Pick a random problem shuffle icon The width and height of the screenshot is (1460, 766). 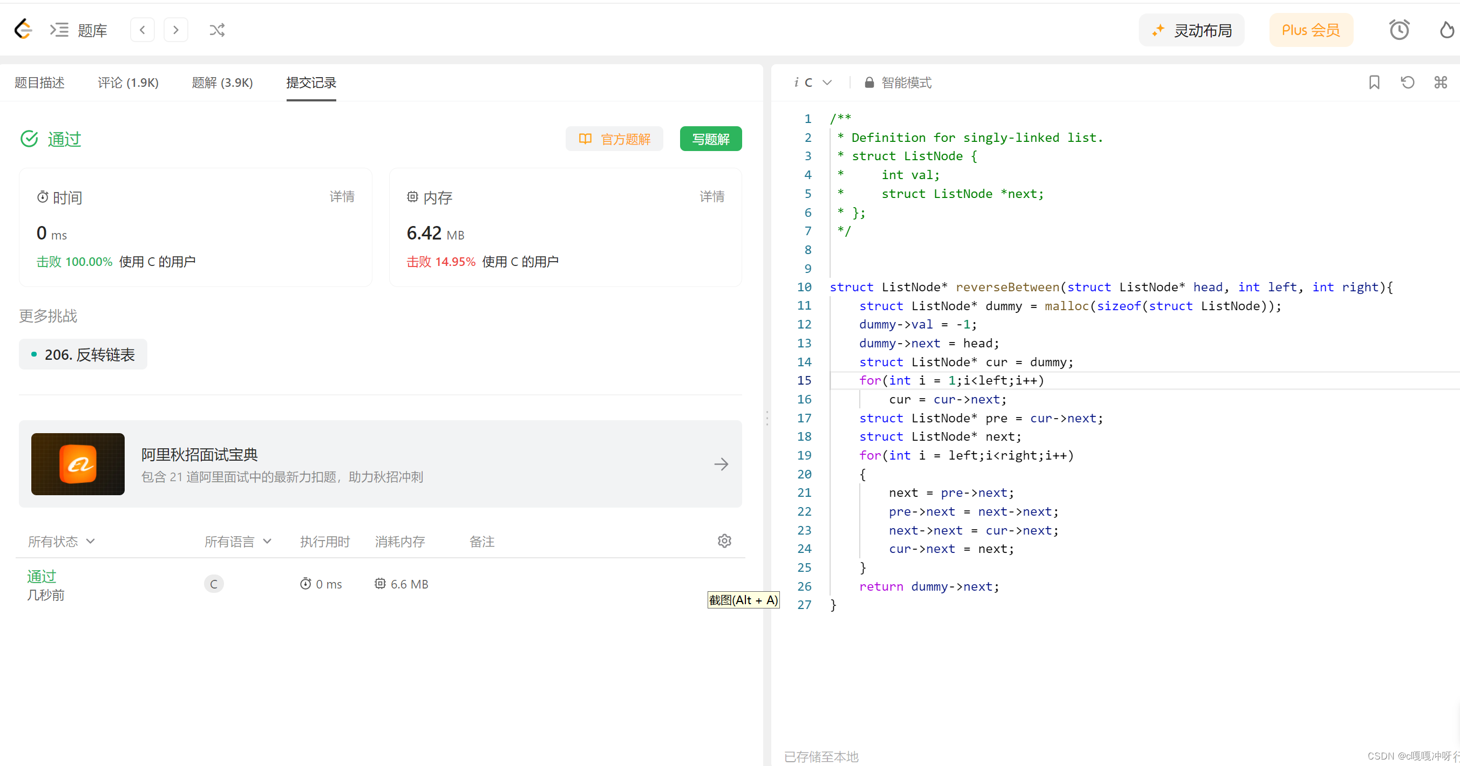(217, 30)
